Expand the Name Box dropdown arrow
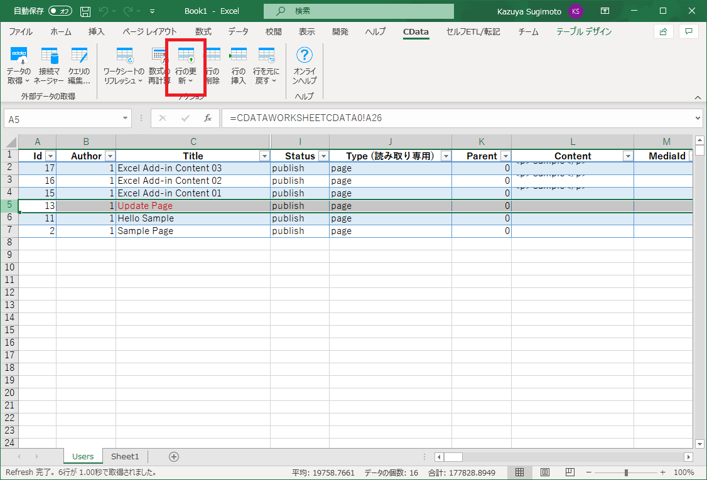This screenshot has width=707, height=480. pos(125,118)
